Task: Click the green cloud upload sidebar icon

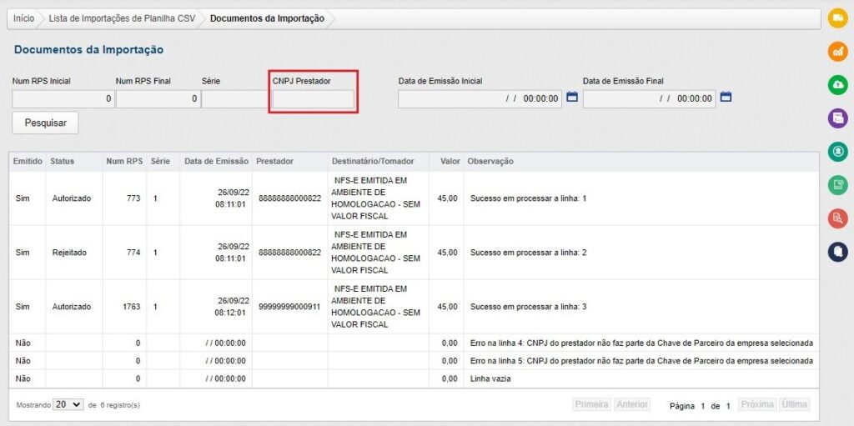Action: pyautogui.click(x=837, y=85)
